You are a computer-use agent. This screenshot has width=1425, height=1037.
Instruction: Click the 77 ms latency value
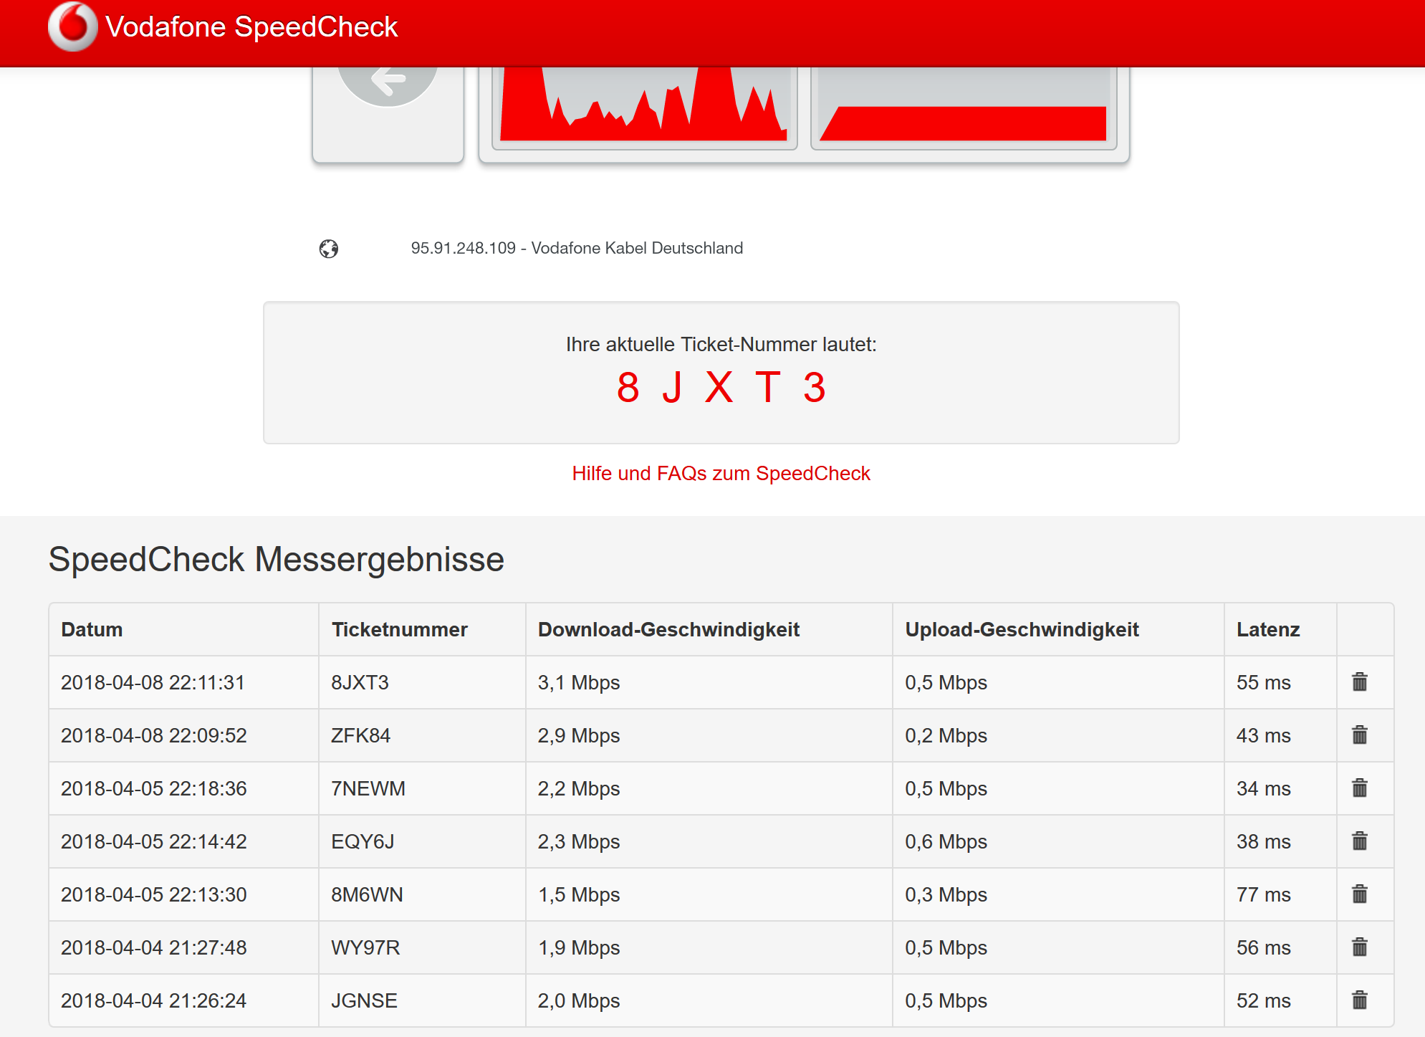(x=1264, y=894)
